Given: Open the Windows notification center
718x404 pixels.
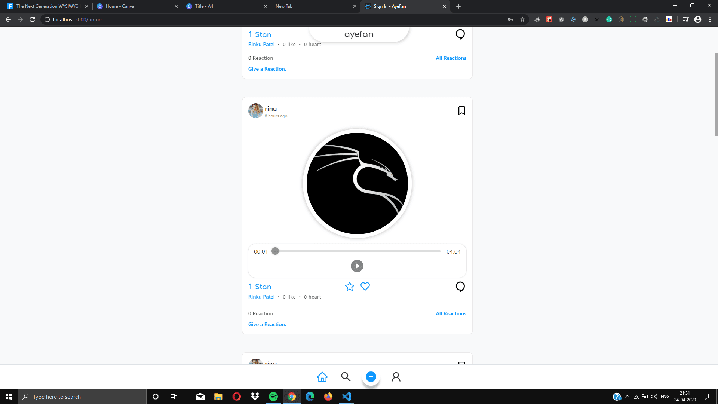Looking at the screenshot, I should 706,397.
